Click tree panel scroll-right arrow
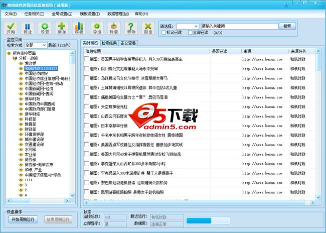Screen dimensions: 326x233 pos(67,201)
